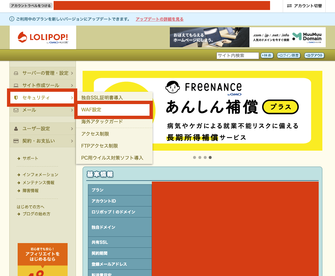The image size is (335, 276).
Task: Expand the ユーザー設定 chevron
Action: click(x=72, y=129)
